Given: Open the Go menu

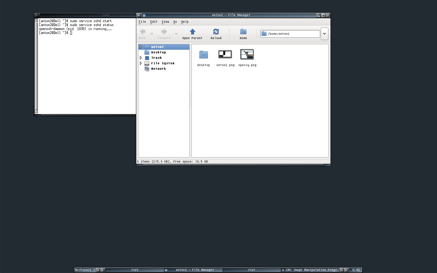Looking at the screenshot, I should [175, 22].
